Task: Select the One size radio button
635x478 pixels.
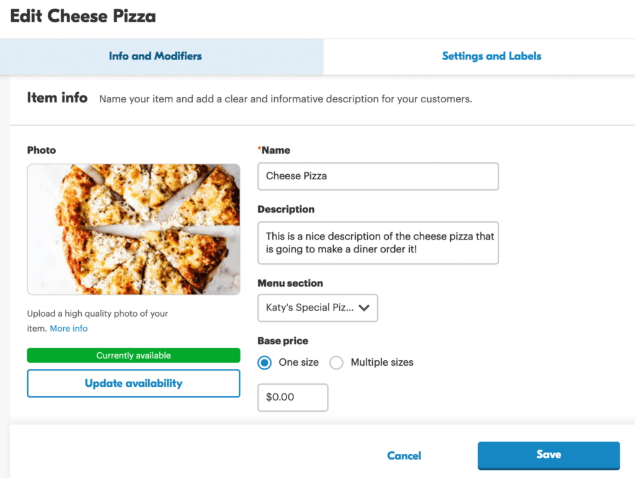Action: pyautogui.click(x=264, y=362)
